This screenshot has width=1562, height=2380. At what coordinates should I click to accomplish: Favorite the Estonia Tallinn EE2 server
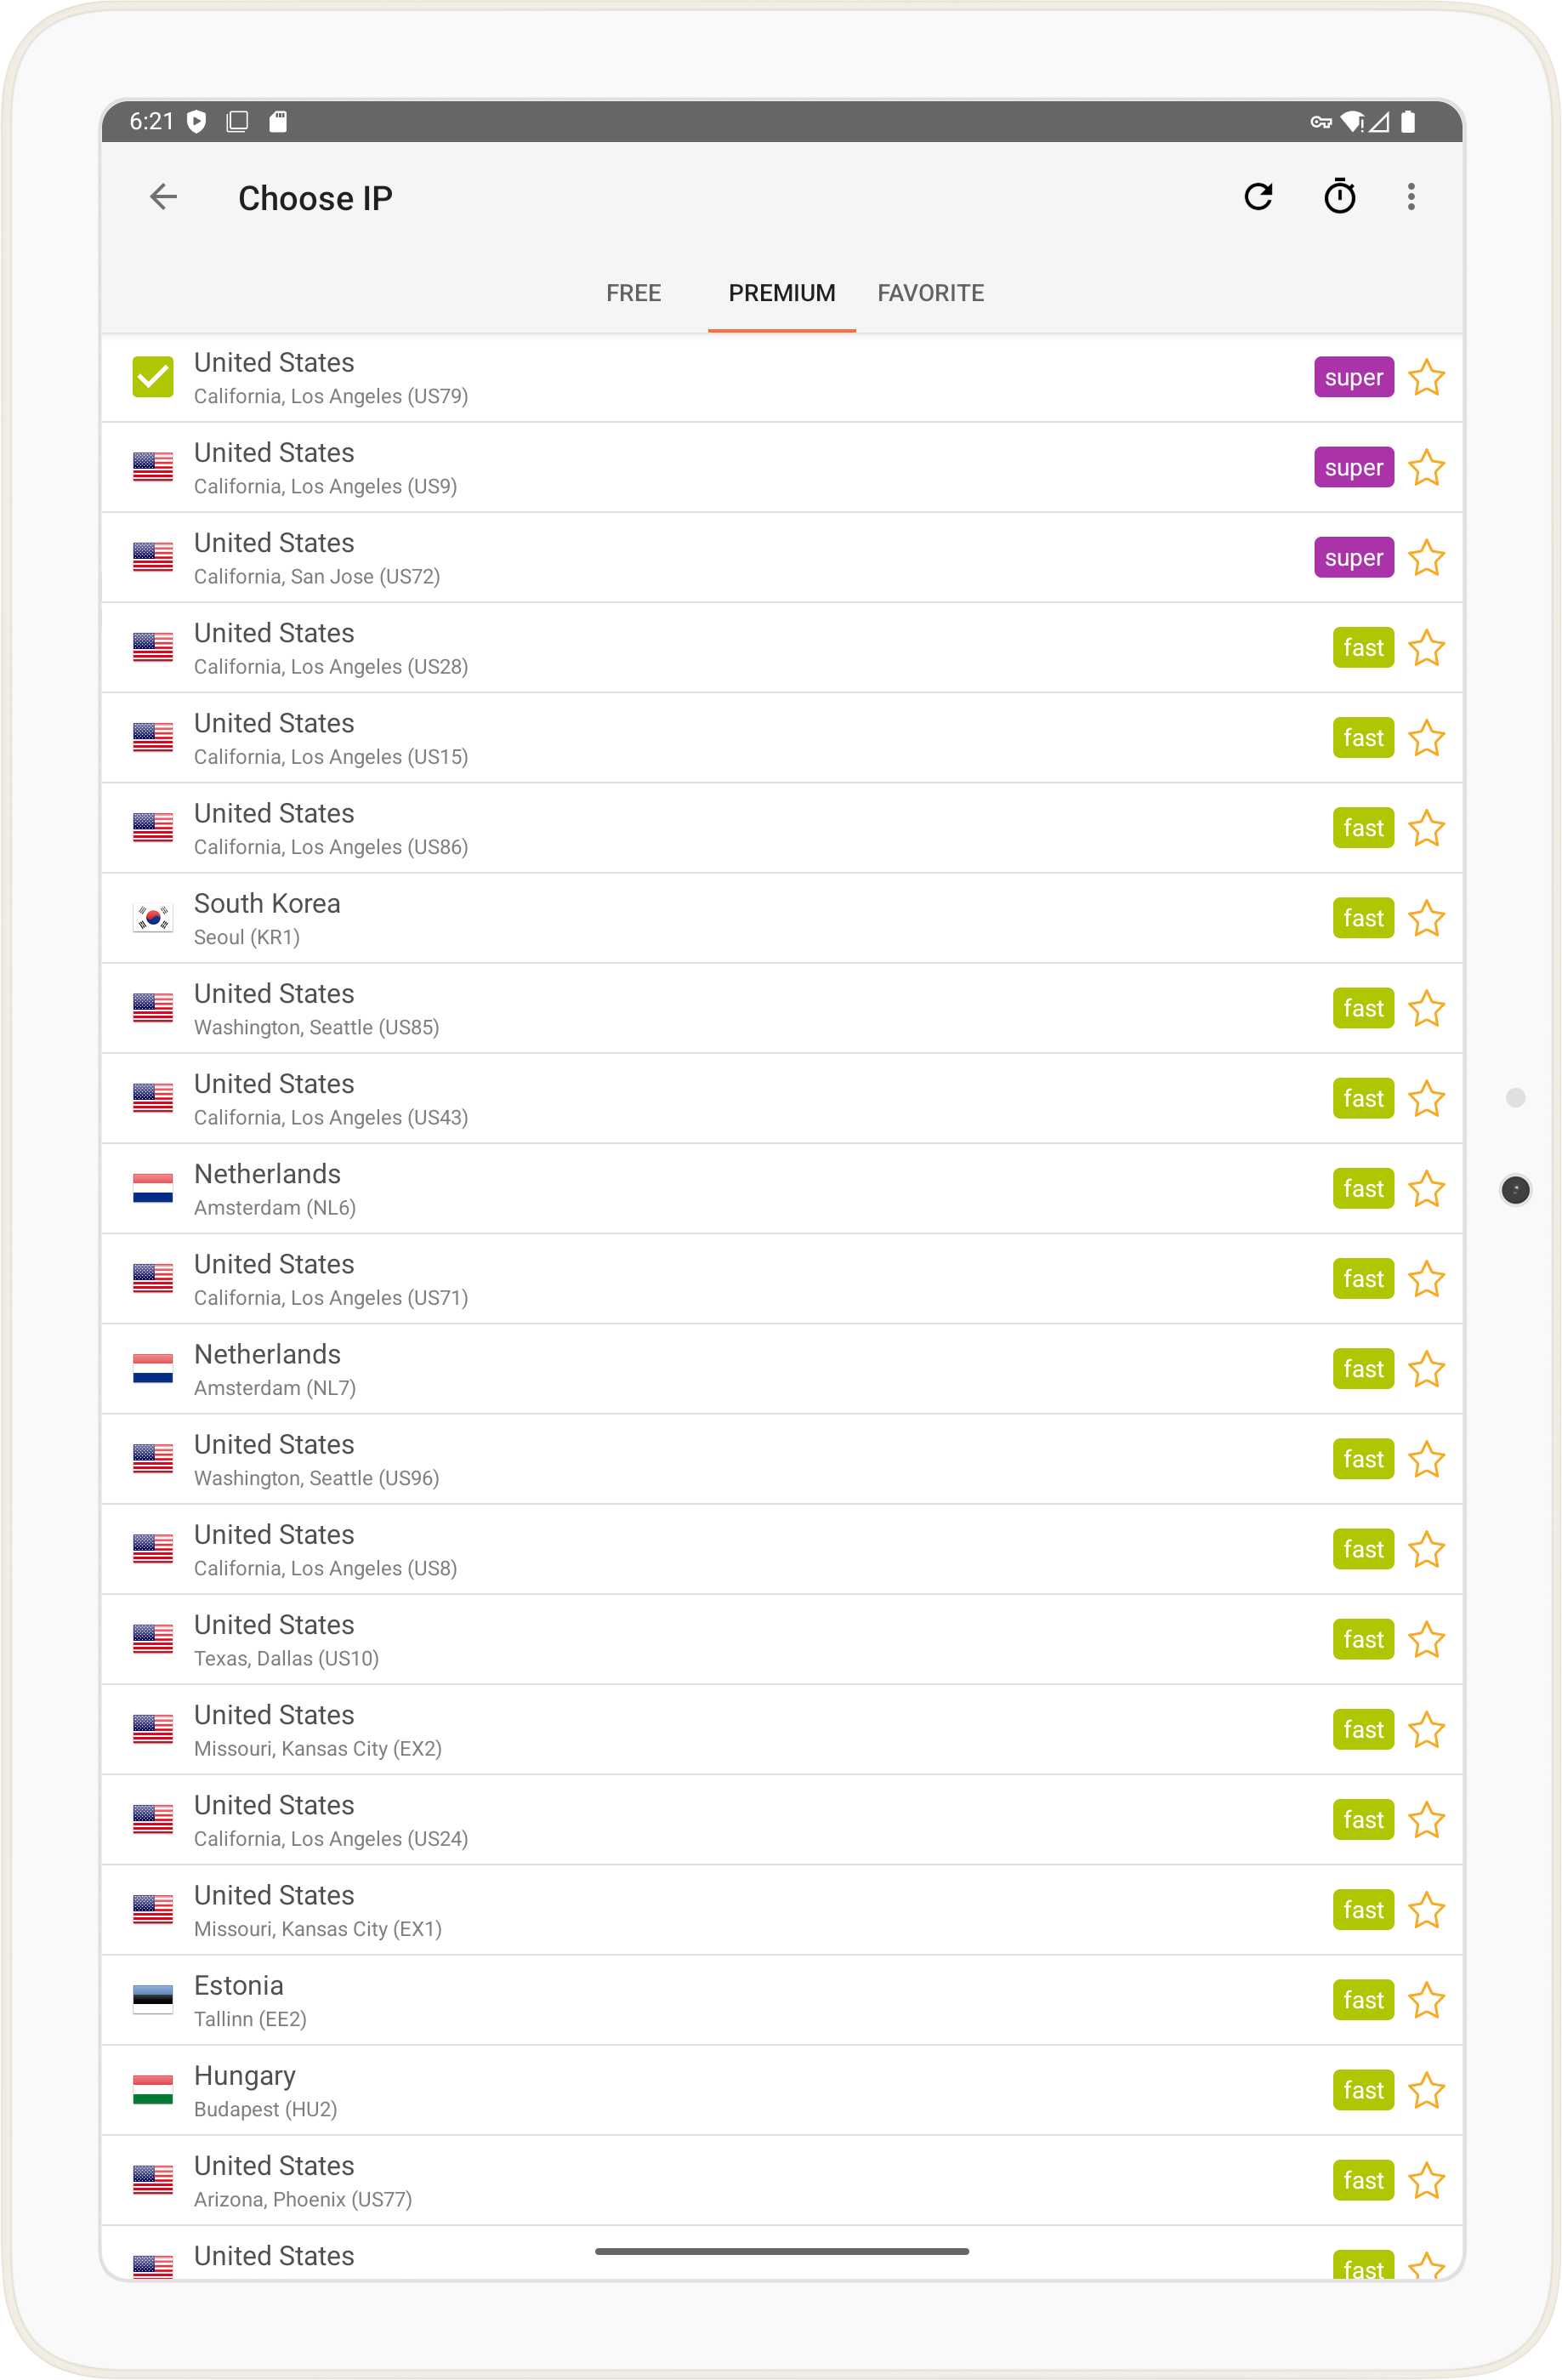(1426, 2001)
